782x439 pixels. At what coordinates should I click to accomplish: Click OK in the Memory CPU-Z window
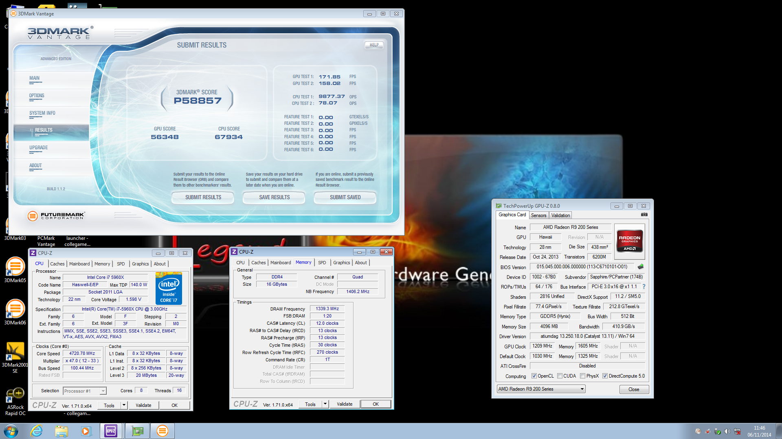click(x=376, y=404)
